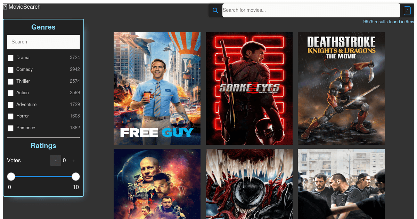
Task: Click the 9979 results found text
Action: coord(389,22)
